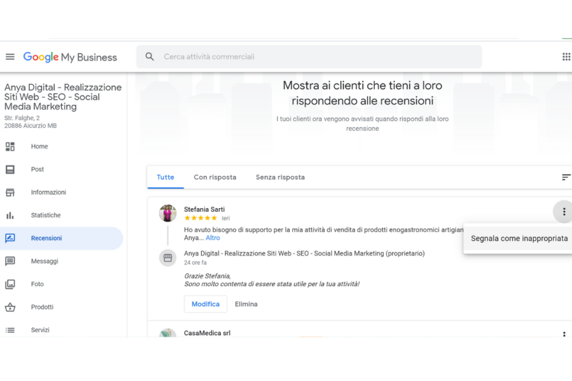
Task: Click the search magnifier icon
Action: pyautogui.click(x=150, y=57)
